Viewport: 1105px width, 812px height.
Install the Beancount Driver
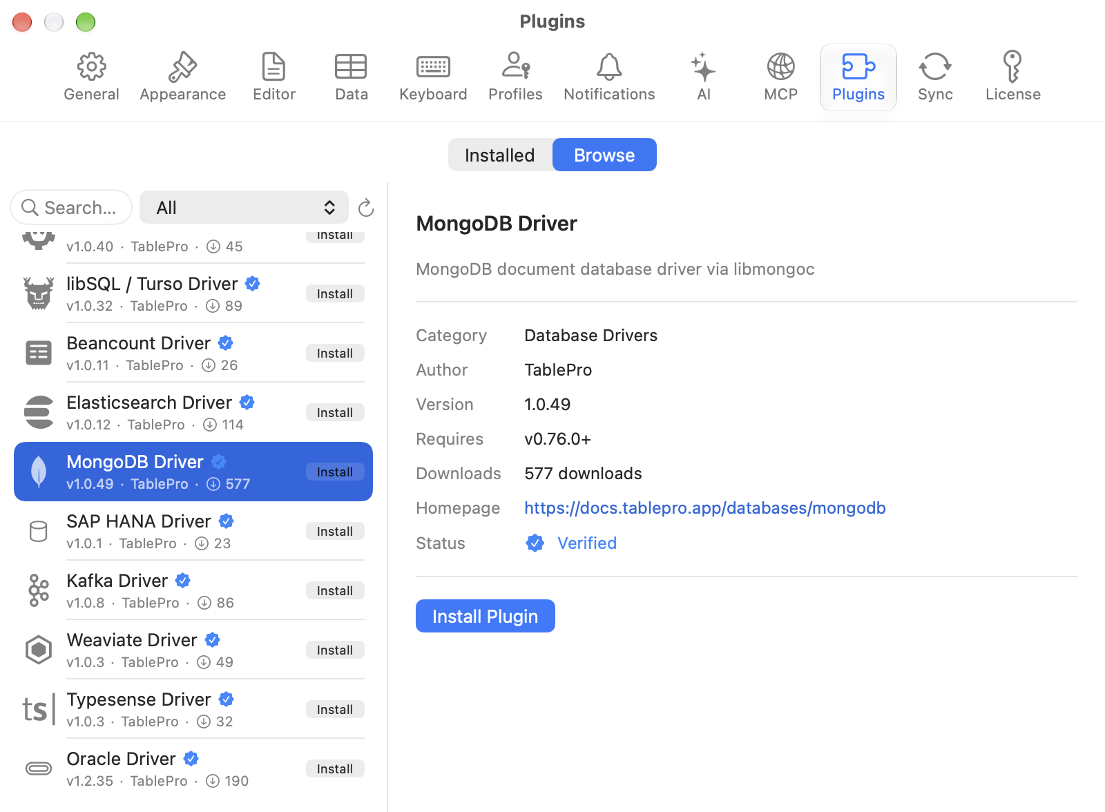pyautogui.click(x=335, y=353)
